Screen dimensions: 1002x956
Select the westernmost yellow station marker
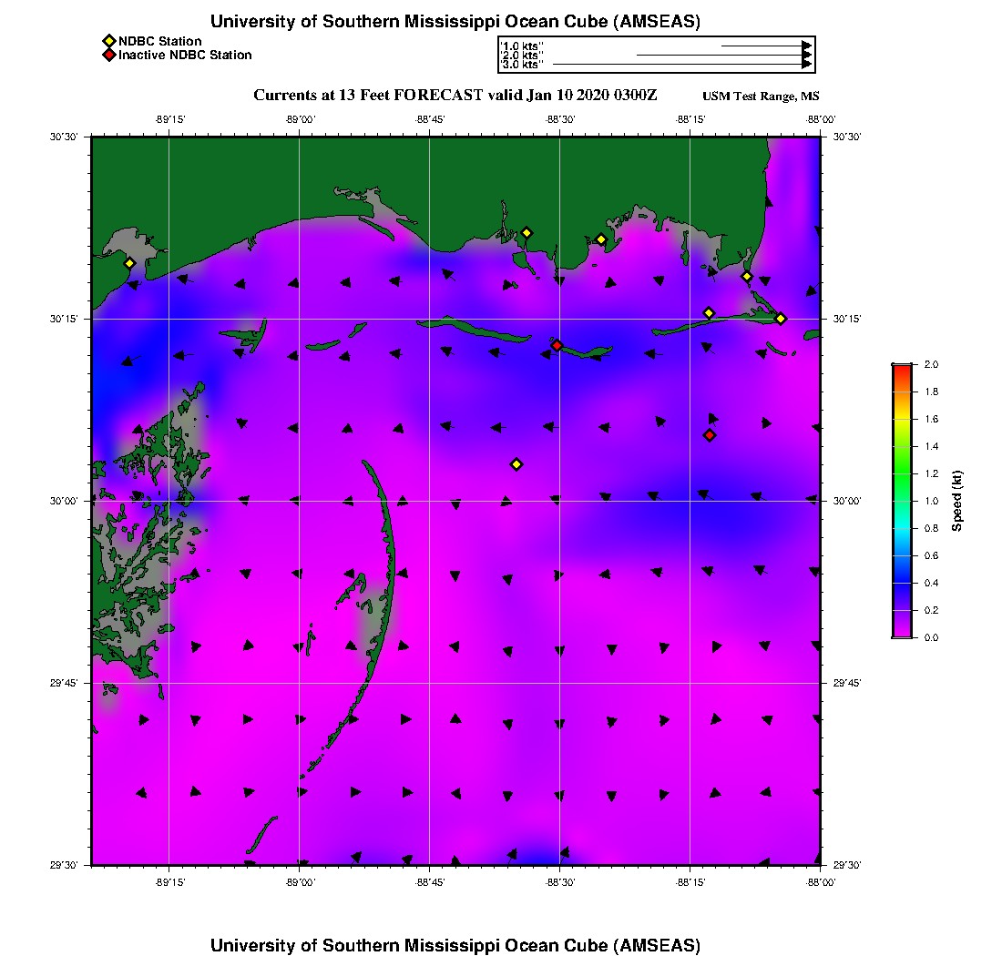coord(129,263)
